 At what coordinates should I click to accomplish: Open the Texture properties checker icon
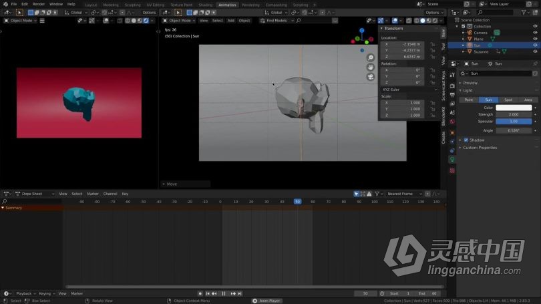click(452, 171)
